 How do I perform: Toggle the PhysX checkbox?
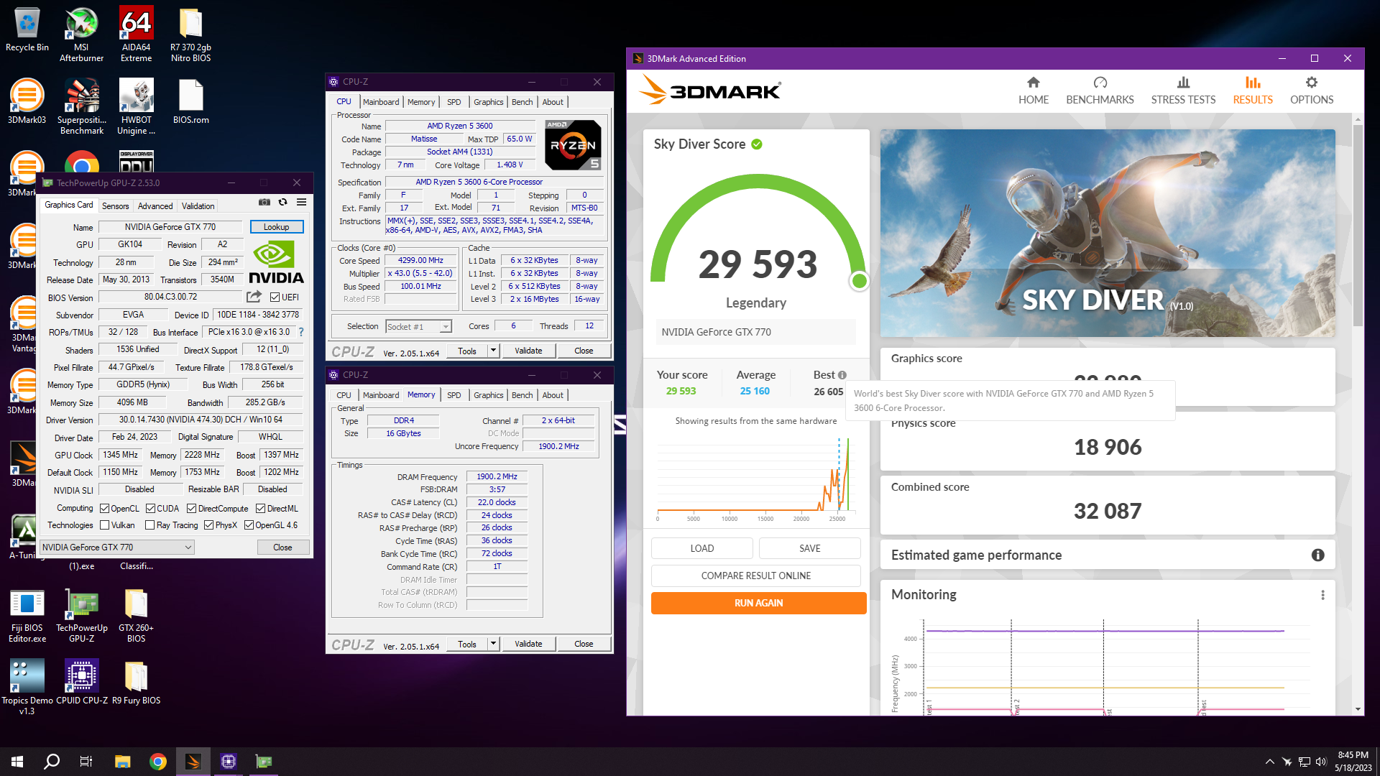point(209,525)
